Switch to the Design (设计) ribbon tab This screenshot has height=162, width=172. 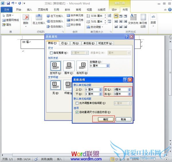pyautogui.click(x=114, y=10)
